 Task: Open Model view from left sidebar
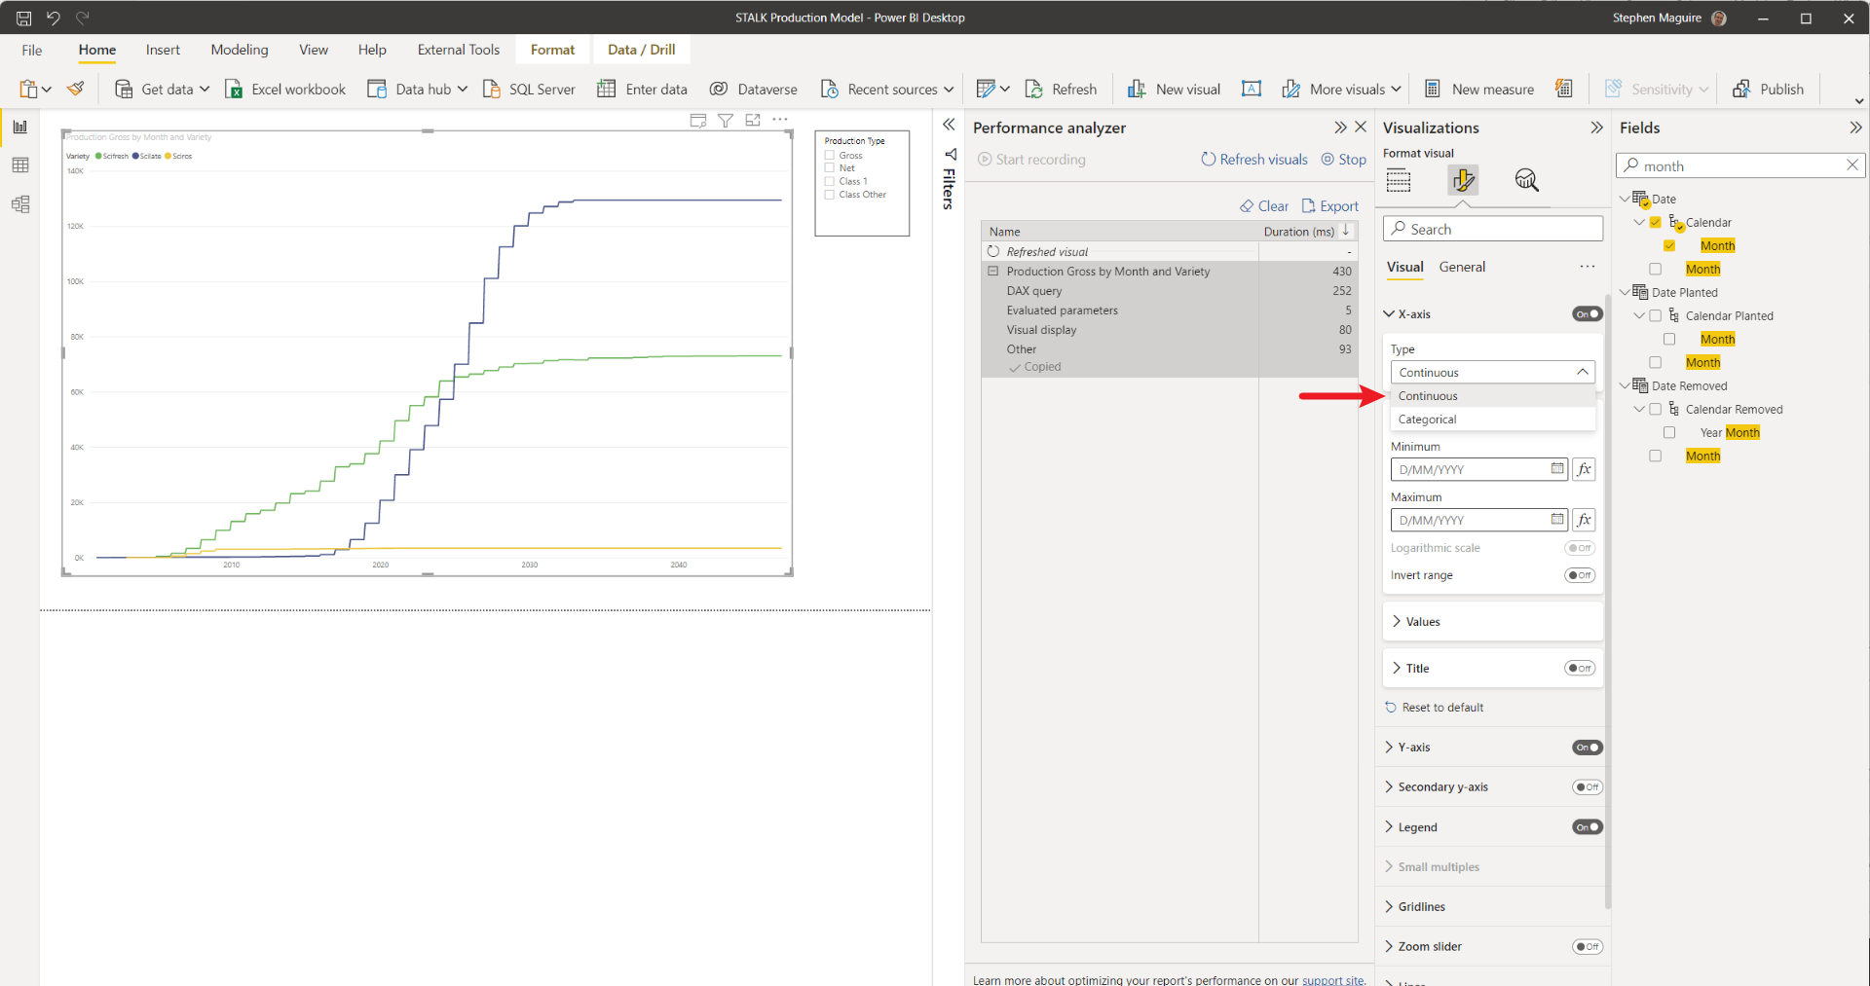click(x=20, y=204)
